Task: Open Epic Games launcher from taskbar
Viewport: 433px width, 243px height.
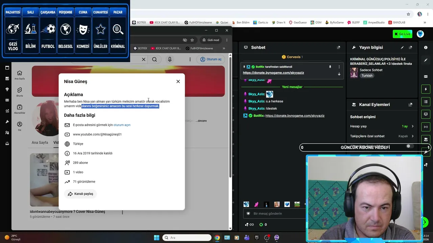Action: point(257,238)
